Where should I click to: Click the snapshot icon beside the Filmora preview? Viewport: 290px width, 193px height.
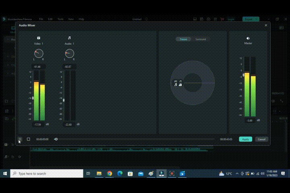point(282,28)
